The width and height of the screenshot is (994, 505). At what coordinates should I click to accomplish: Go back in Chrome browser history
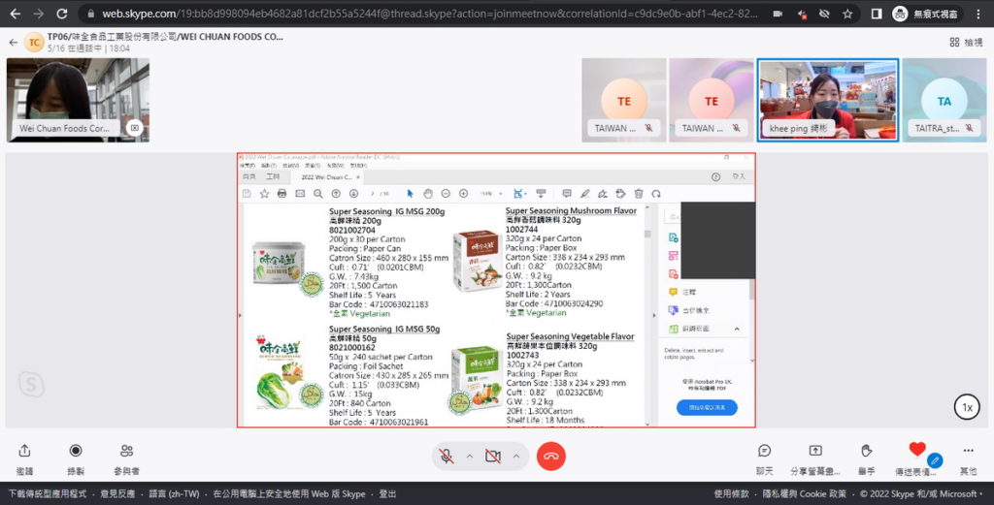coord(16,14)
